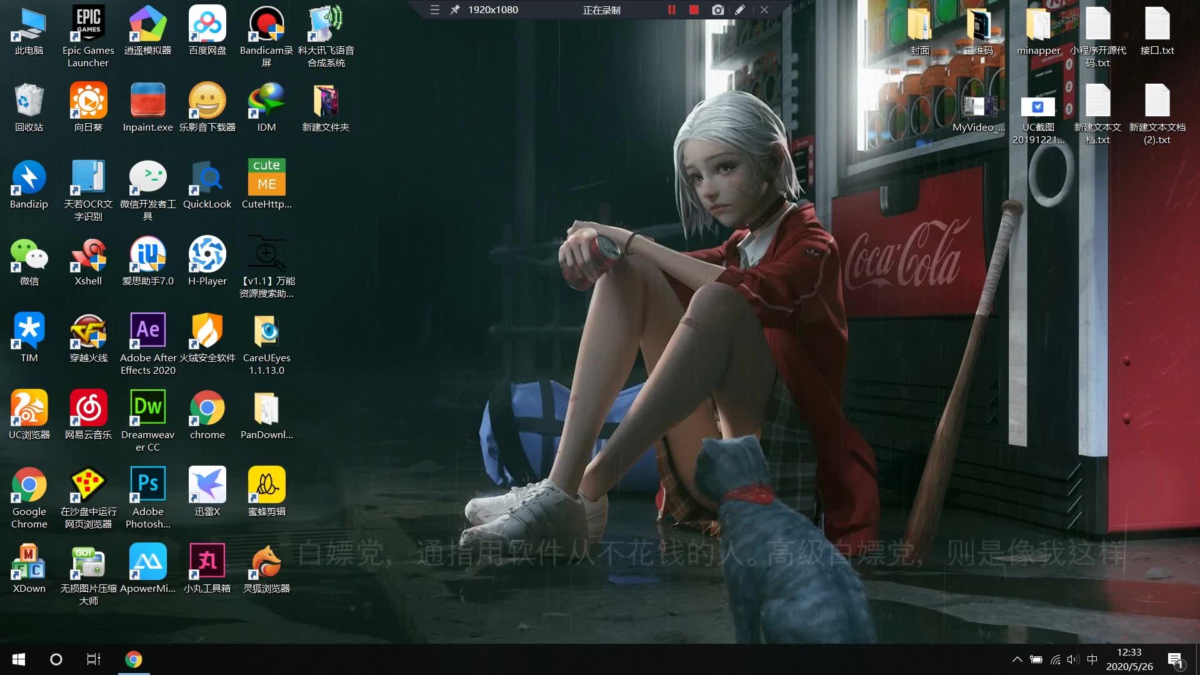Image resolution: width=1200 pixels, height=675 pixels.
Task: Open Dreamweaver CC shortcut
Action: (x=147, y=421)
